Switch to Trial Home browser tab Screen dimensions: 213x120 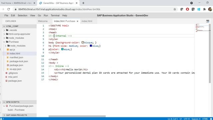(x=16, y=3)
